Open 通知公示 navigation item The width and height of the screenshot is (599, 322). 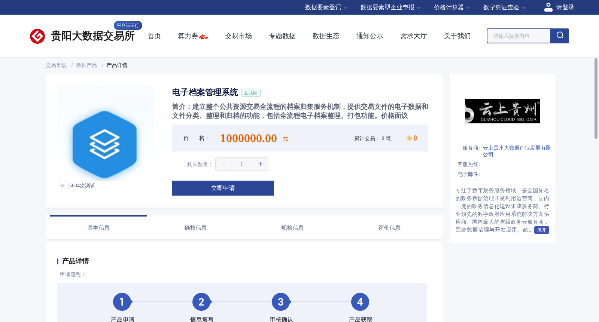pyautogui.click(x=370, y=36)
